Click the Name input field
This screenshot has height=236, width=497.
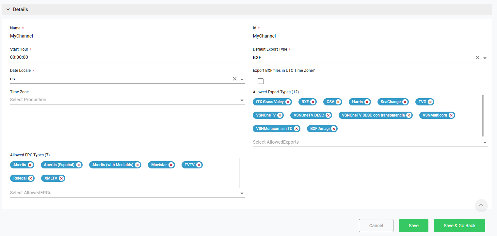pyautogui.click(x=127, y=36)
